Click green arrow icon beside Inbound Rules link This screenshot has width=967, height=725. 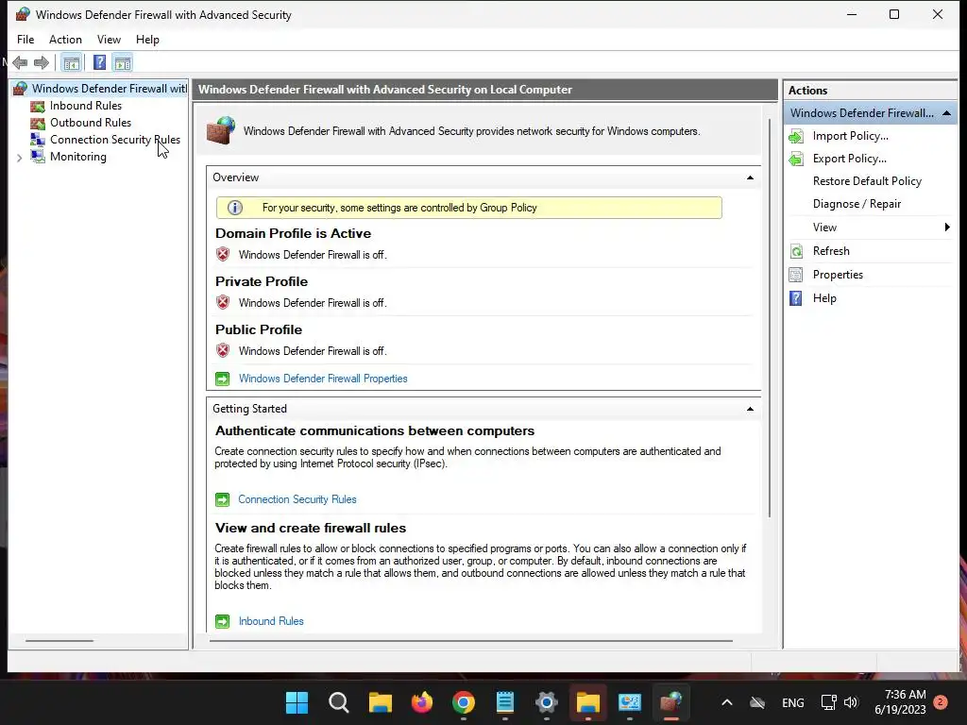tap(223, 621)
